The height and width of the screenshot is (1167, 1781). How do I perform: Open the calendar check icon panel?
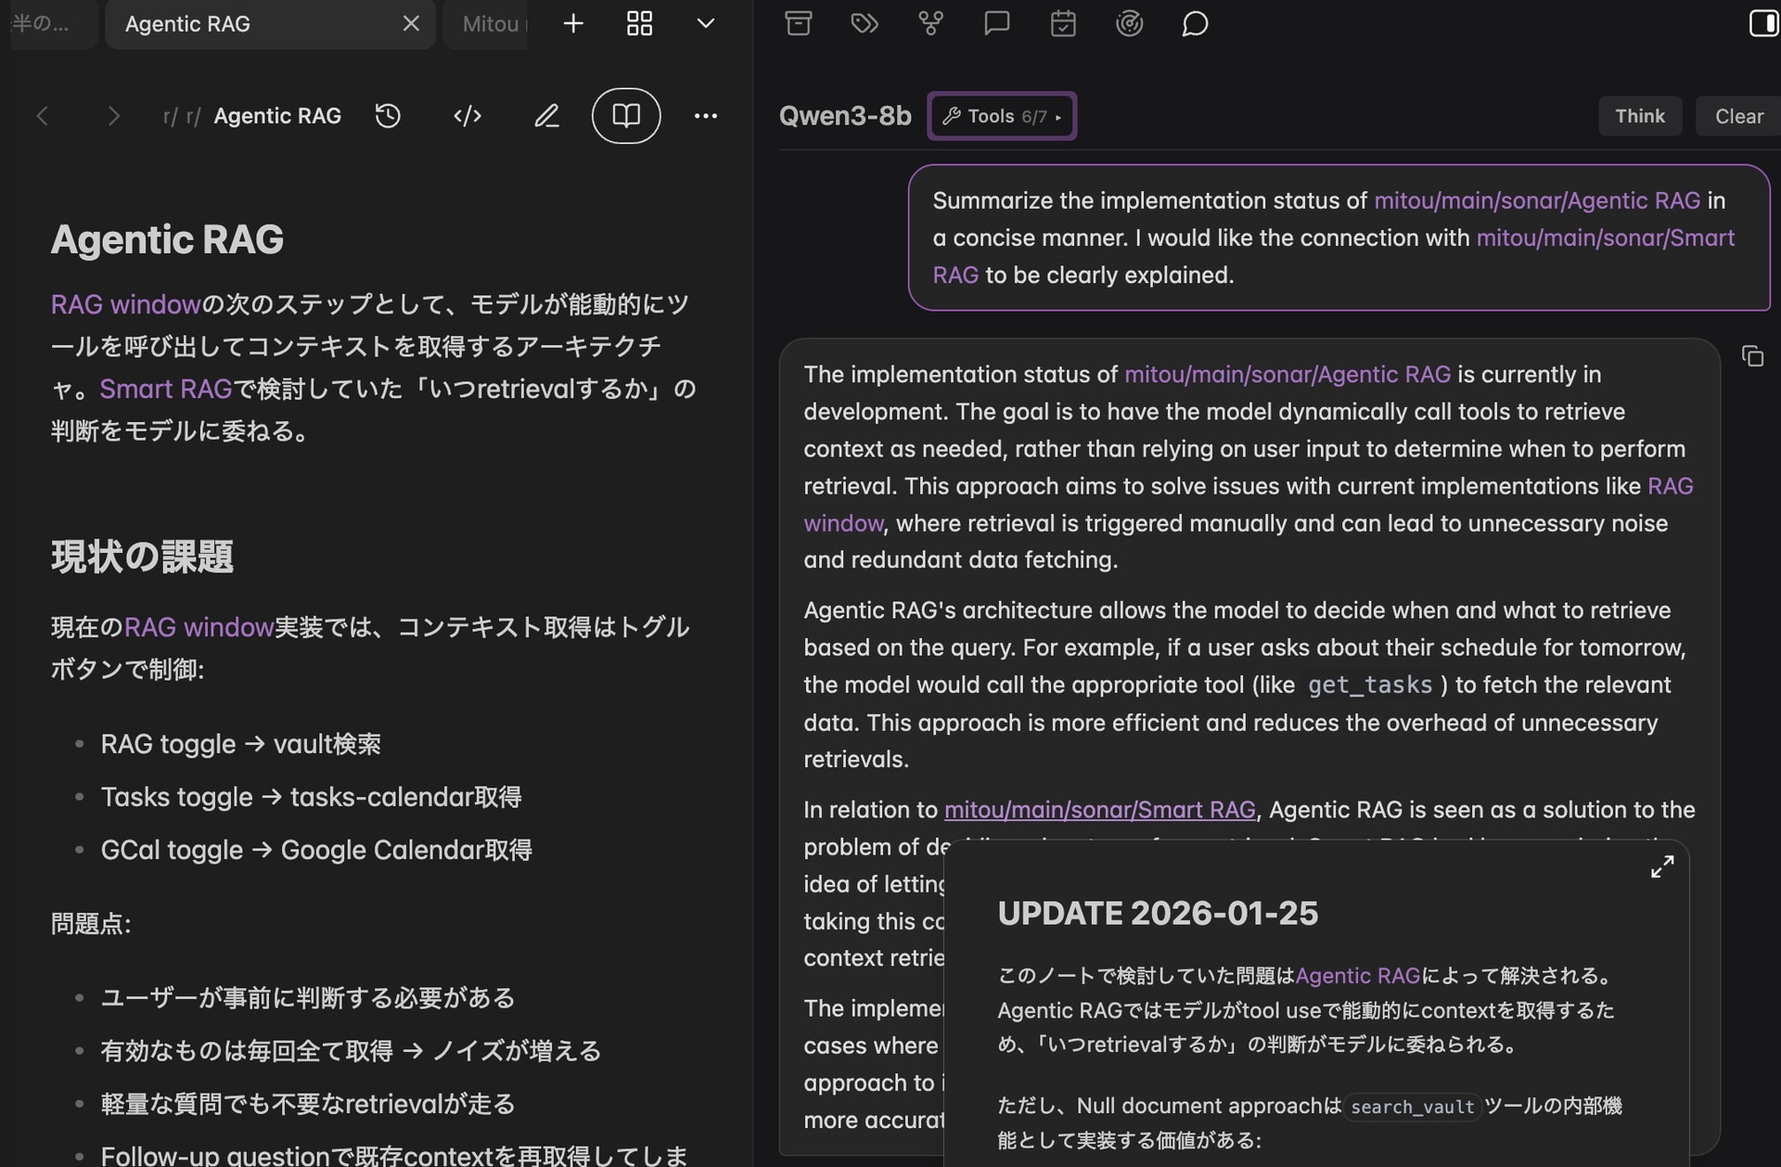point(1063,23)
